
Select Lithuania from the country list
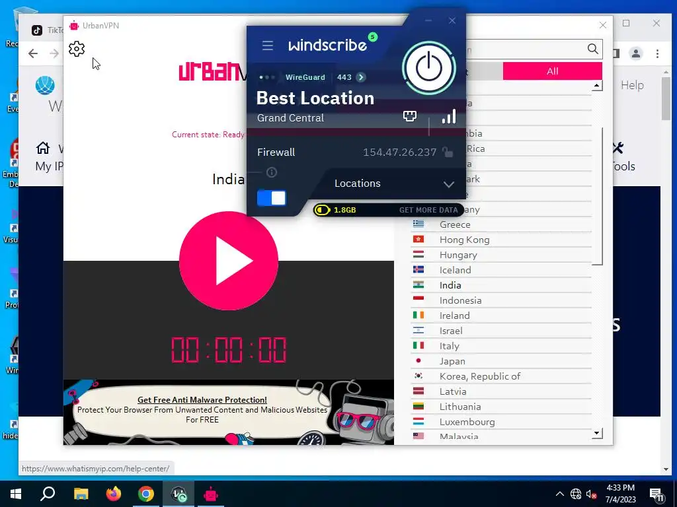tap(501, 407)
